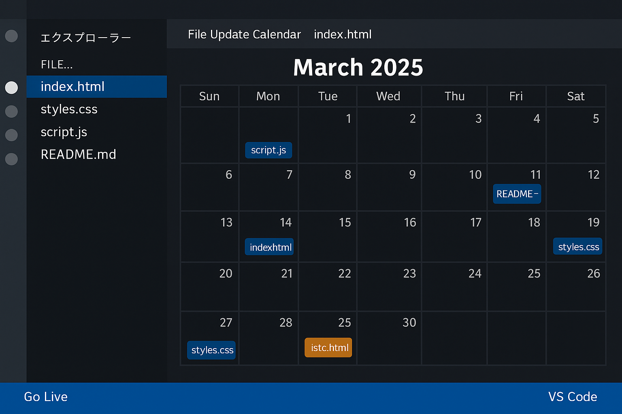This screenshot has width=622, height=414.
Task: Click the top activity bar circle icon
Action: 11,36
